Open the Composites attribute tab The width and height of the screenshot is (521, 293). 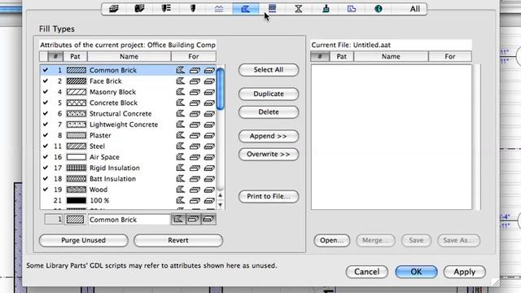tap(272, 9)
